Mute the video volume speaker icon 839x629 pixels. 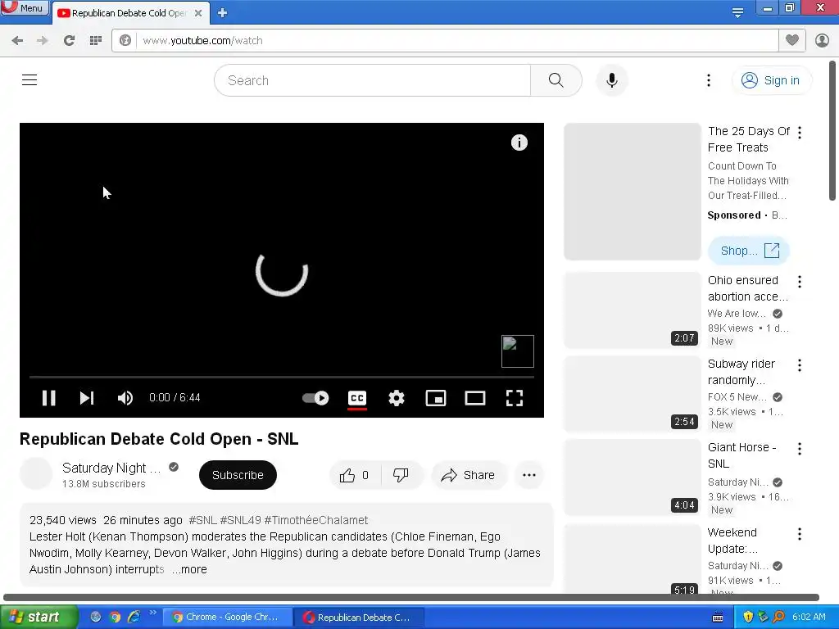[125, 398]
